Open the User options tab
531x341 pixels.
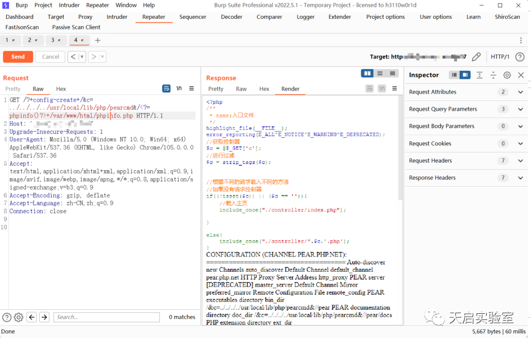pyautogui.click(x=435, y=16)
